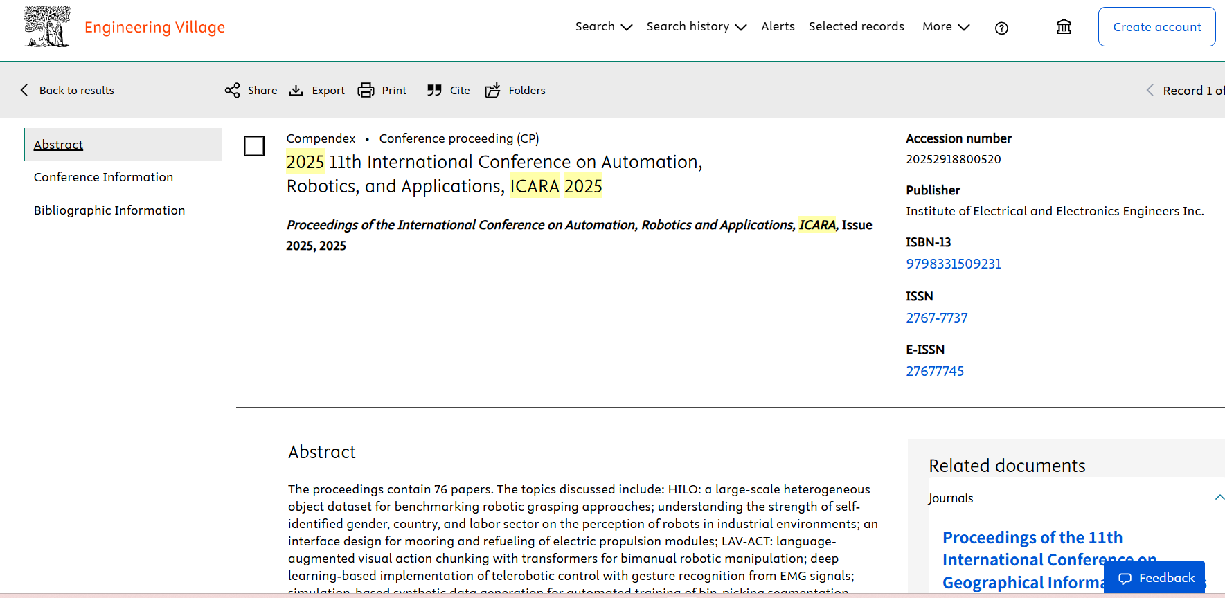Click the Related documents heading

point(1007,466)
